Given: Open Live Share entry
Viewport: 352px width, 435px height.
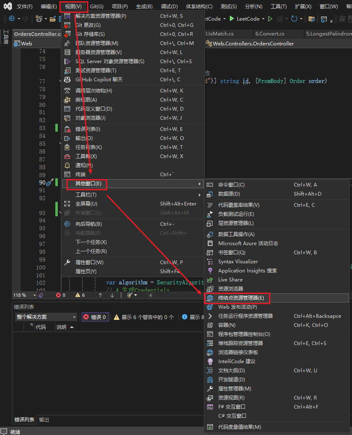Looking at the screenshot, I should pyautogui.click(x=276, y=280).
